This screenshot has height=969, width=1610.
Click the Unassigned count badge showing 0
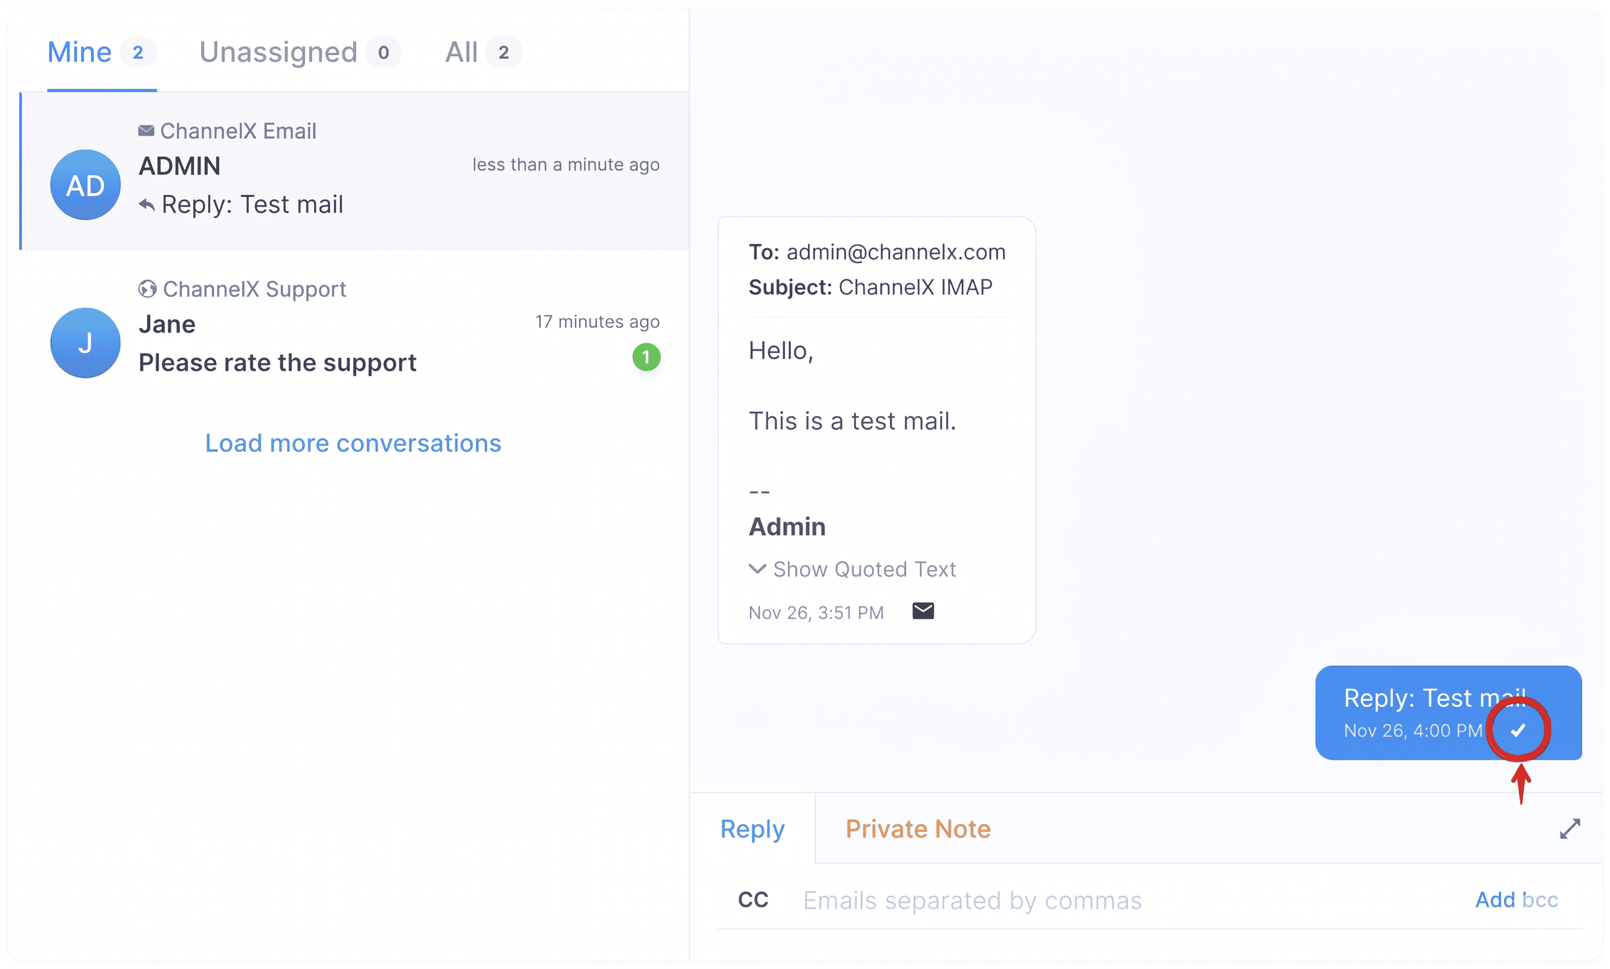(x=383, y=52)
